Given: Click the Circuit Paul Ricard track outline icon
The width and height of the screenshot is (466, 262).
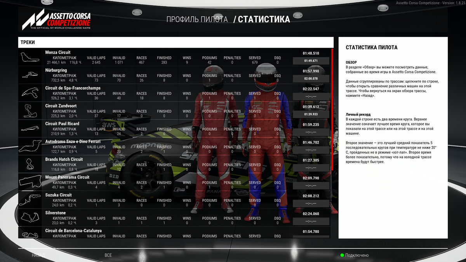Looking at the screenshot, I should pos(30,128).
